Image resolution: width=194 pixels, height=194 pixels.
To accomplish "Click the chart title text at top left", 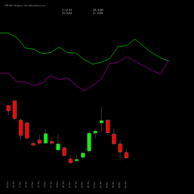I will click(x=25, y=6).
